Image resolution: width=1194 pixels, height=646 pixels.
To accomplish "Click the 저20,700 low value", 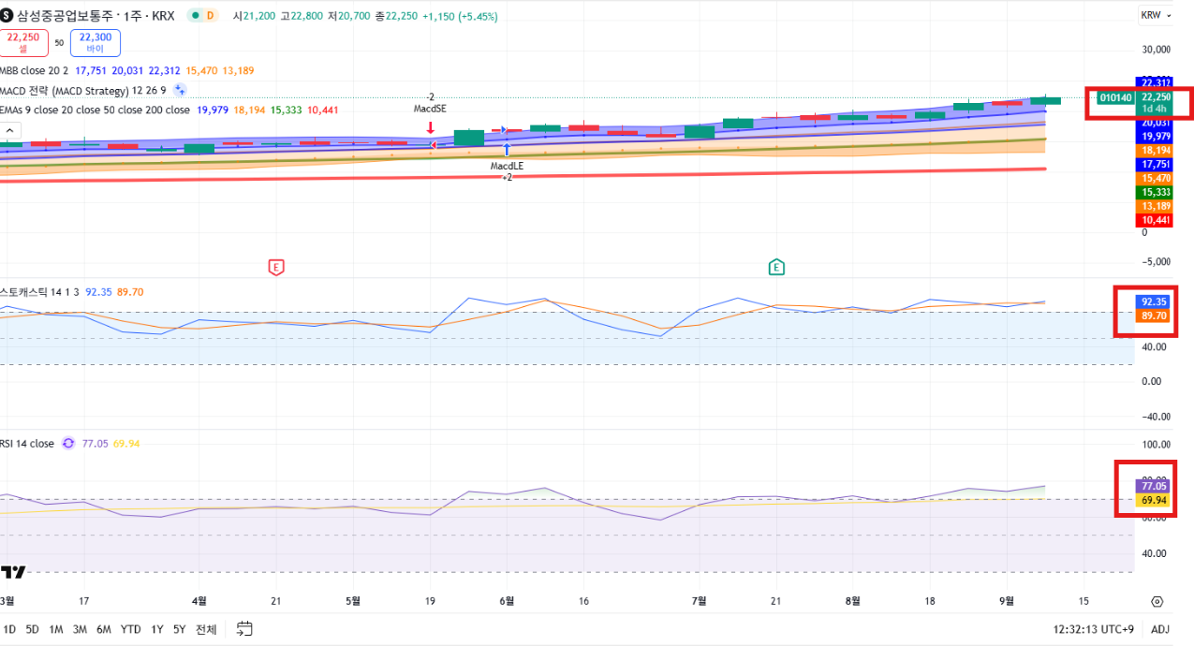I will [x=348, y=17].
